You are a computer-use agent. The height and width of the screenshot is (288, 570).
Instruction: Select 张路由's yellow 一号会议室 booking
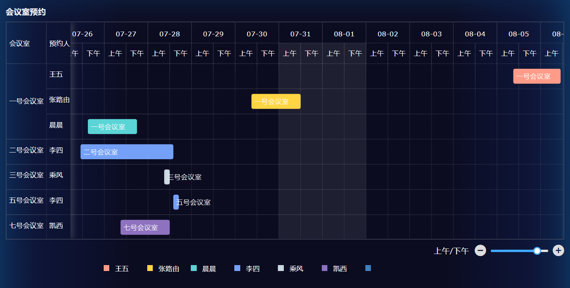[276, 102]
